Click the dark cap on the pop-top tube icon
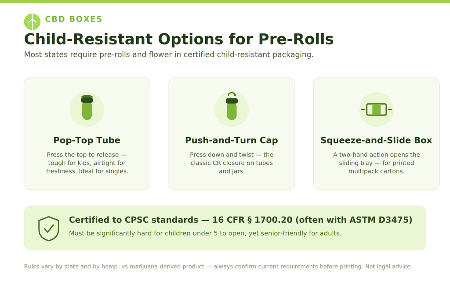450x300 pixels. [87, 99]
